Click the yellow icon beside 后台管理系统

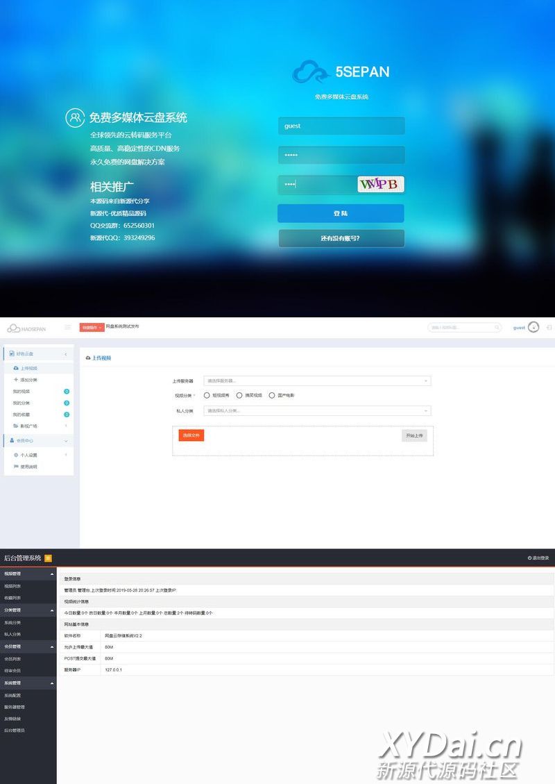pyautogui.click(x=49, y=558)
